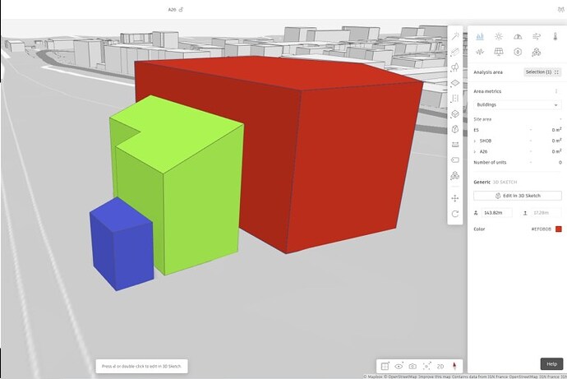Click the rotate tool in the toolbar
567x379 pixels.
(455, 214)
